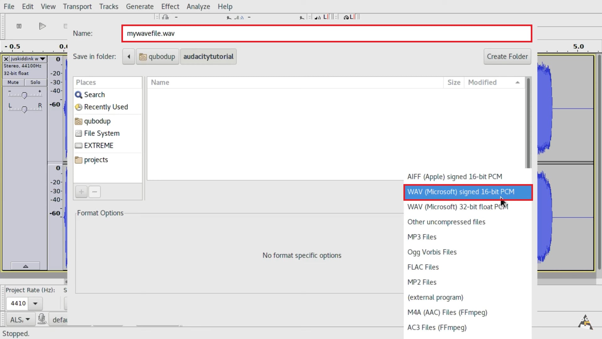Select AC3 Files (FFmpeg) format

[468, 328]
